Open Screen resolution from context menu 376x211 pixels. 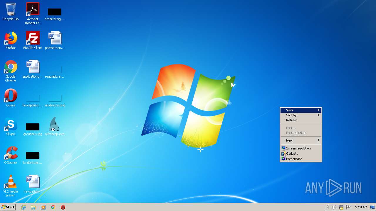(301, 148)
